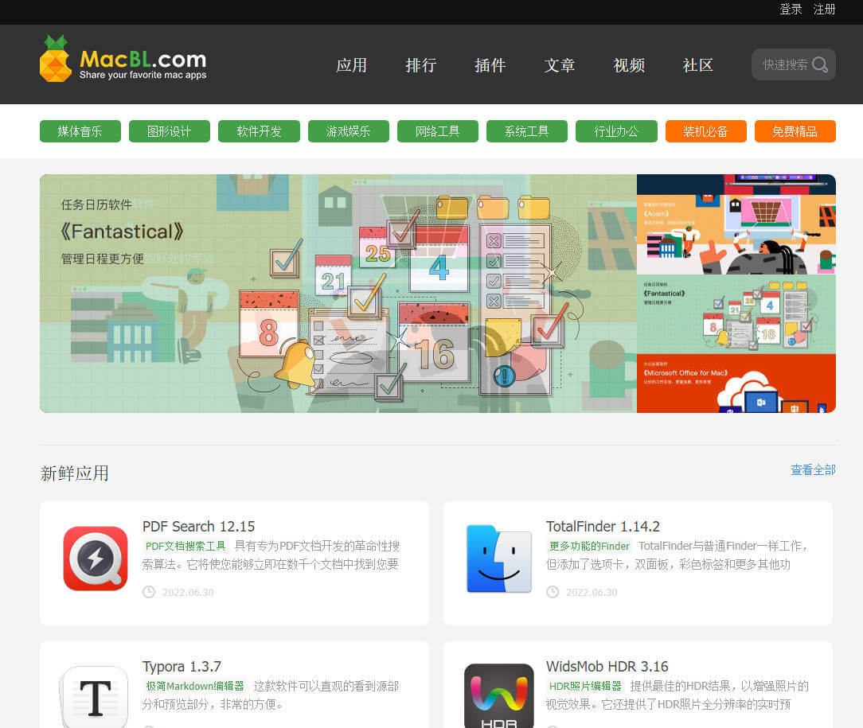Select the 游戏娱乐 category button
Screen dimensions: 863x728
coord(349,131)
